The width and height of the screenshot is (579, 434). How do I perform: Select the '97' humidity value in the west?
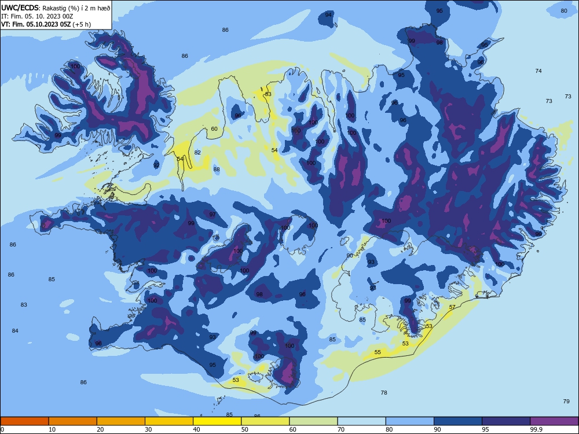pos(212,215)
